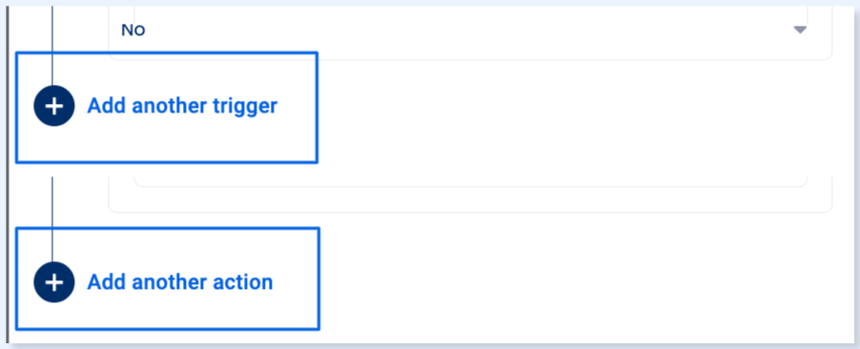Click the connector line above the action plus icon

tap(52, 219)
